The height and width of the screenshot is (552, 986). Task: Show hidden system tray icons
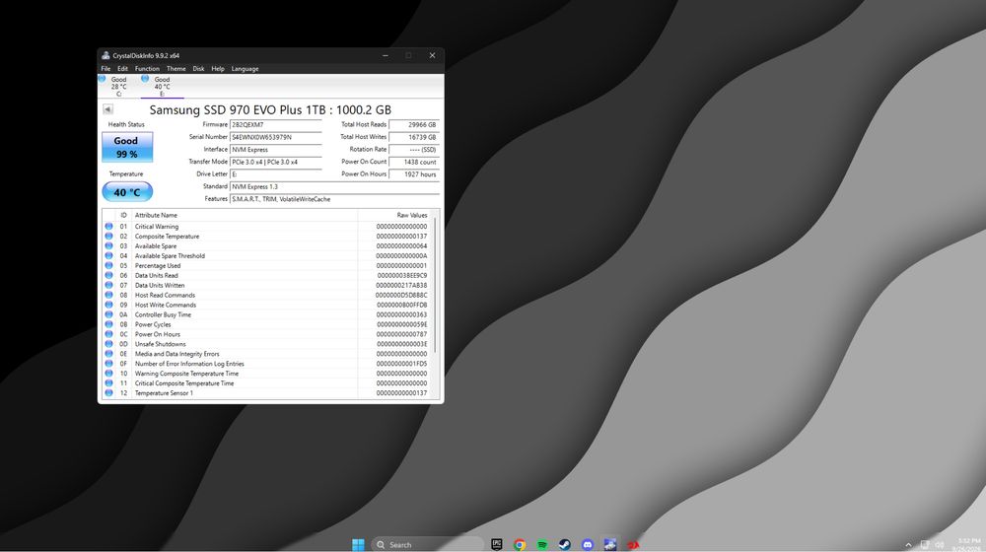pos(908,544)
